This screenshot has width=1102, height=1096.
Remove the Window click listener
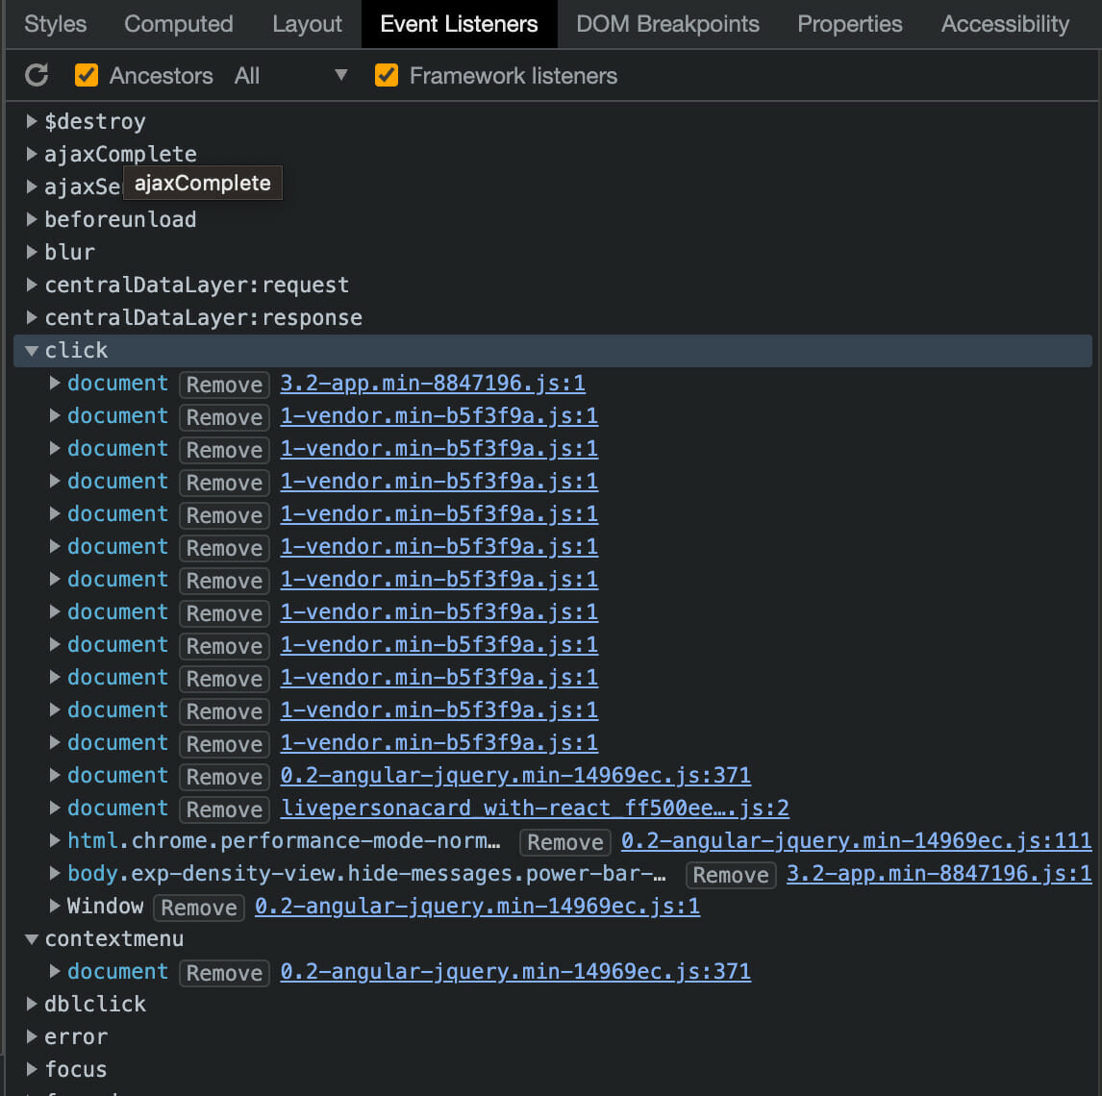tap(199, 907)
